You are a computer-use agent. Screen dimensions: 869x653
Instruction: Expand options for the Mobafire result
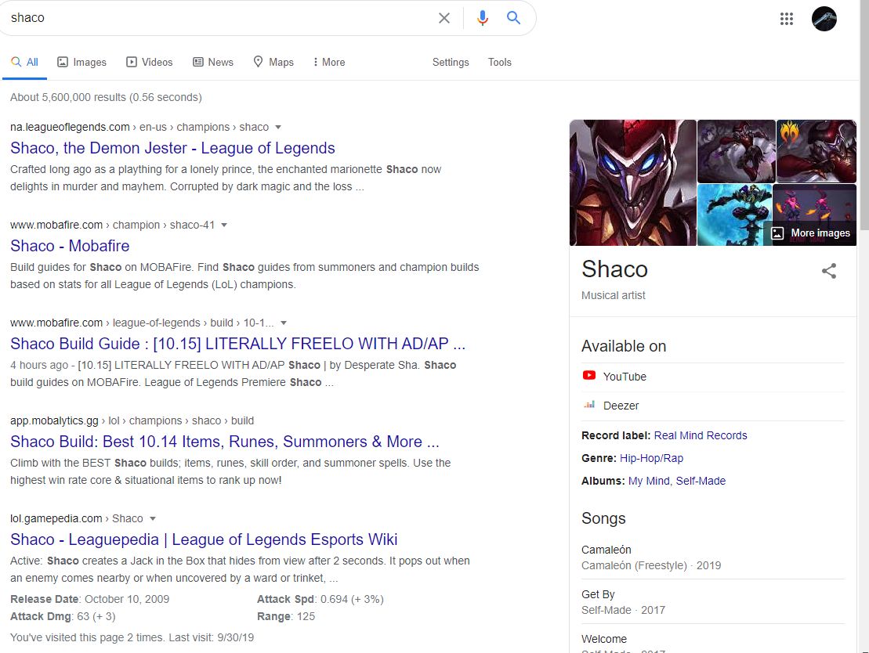pos(224,225)
